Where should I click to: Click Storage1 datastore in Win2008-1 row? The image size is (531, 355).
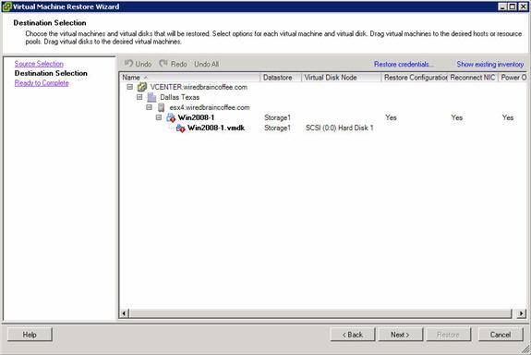point(277,117)
